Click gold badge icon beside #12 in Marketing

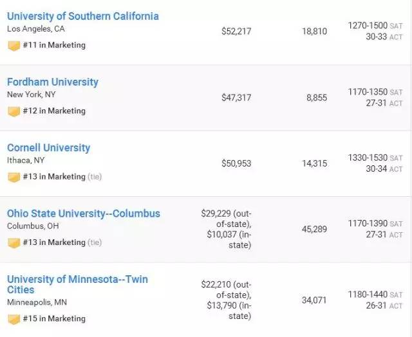(x=14, y=111)
